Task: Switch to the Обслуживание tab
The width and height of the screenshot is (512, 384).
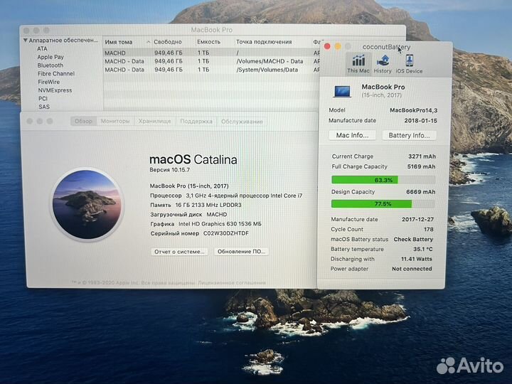Action: pyautogui.click(x=242, y=122)
